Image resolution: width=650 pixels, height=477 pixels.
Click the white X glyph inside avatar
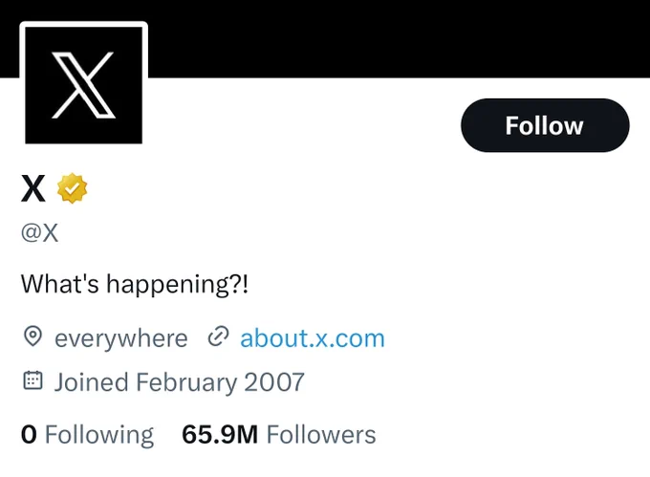[83, 85]
